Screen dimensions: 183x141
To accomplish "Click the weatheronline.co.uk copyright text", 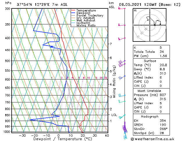I will (152, 139).
